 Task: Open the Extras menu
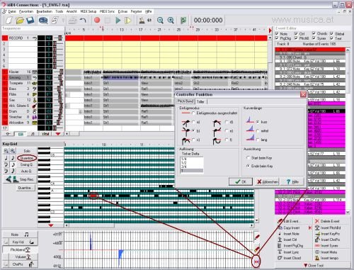(x=122, y=11)
